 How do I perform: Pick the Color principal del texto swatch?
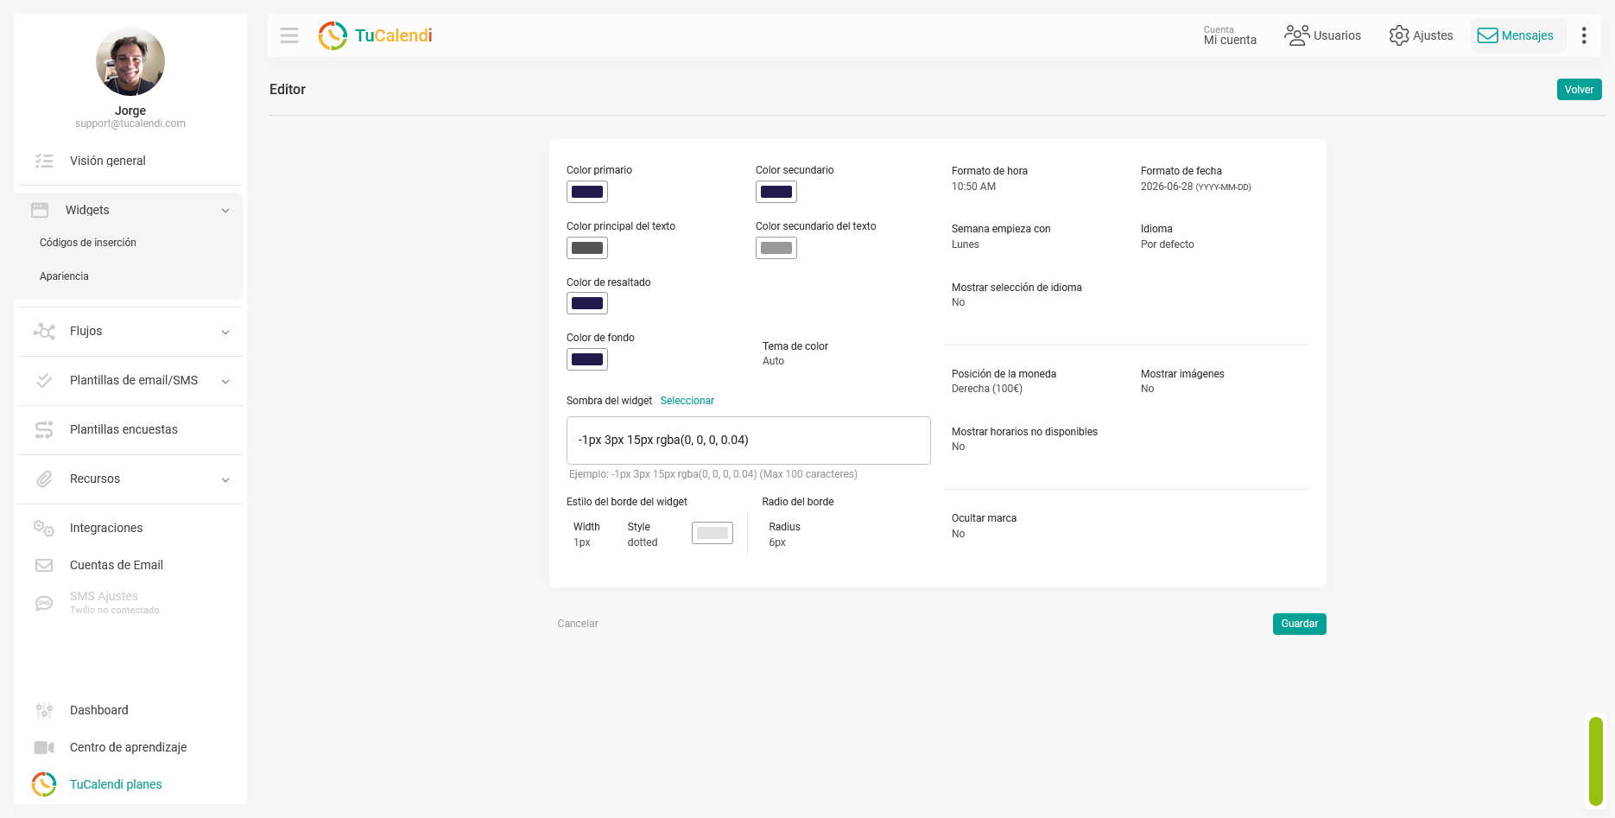tap(587, 248)
